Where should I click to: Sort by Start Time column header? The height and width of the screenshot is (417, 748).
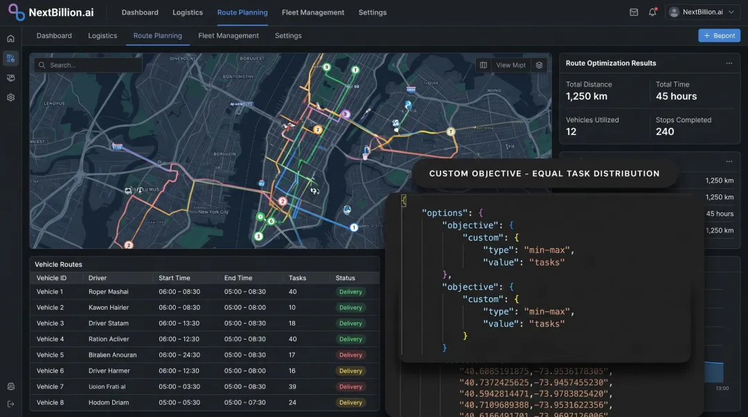pyautogui.click(x=174, y=278)
